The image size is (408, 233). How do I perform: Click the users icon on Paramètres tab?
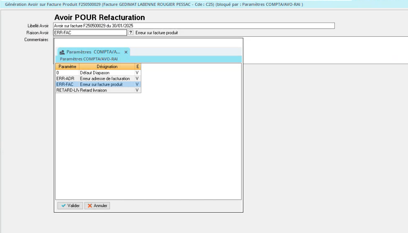(x=62, y=52)
